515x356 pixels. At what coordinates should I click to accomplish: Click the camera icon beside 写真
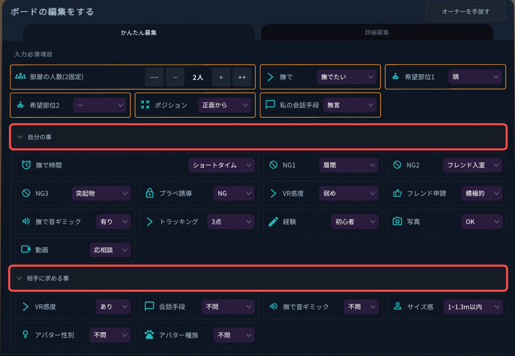click(397, 221)
